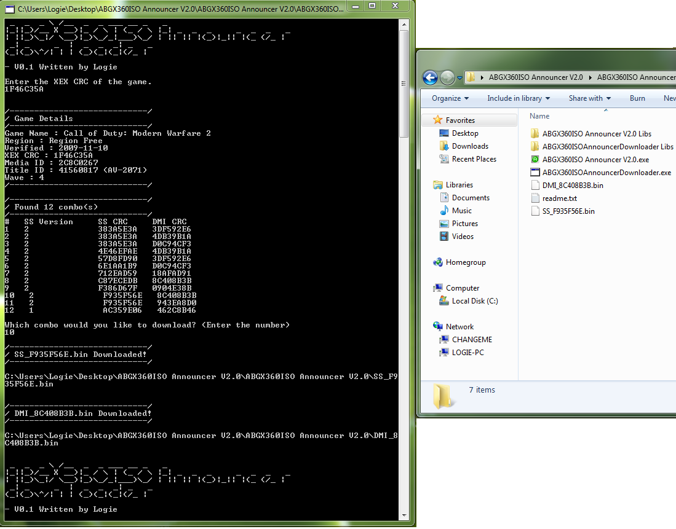
Task: Open the Organize menu
Action: [450, 98]
